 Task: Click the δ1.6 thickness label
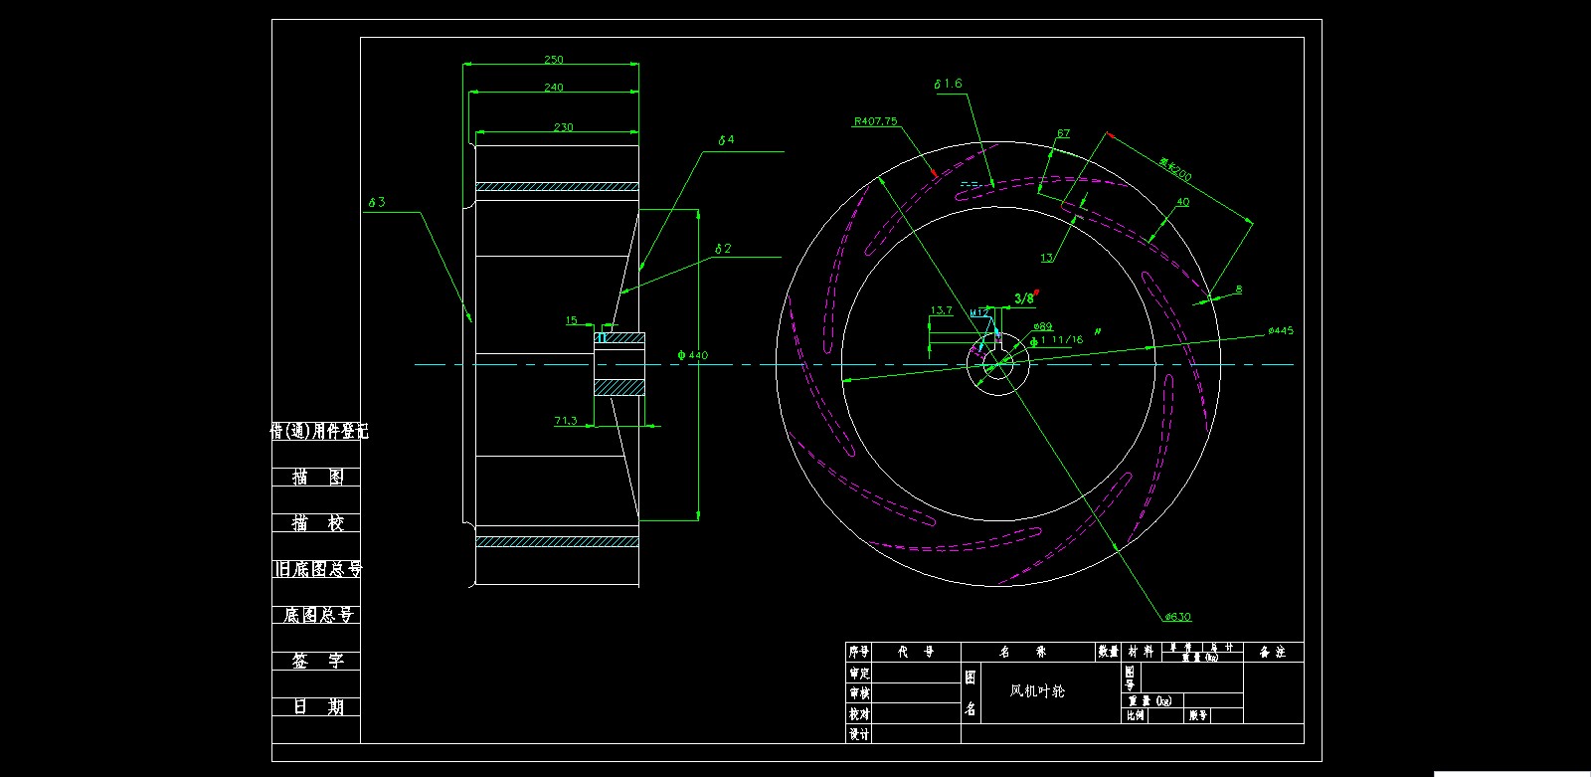tap(948, 85)
